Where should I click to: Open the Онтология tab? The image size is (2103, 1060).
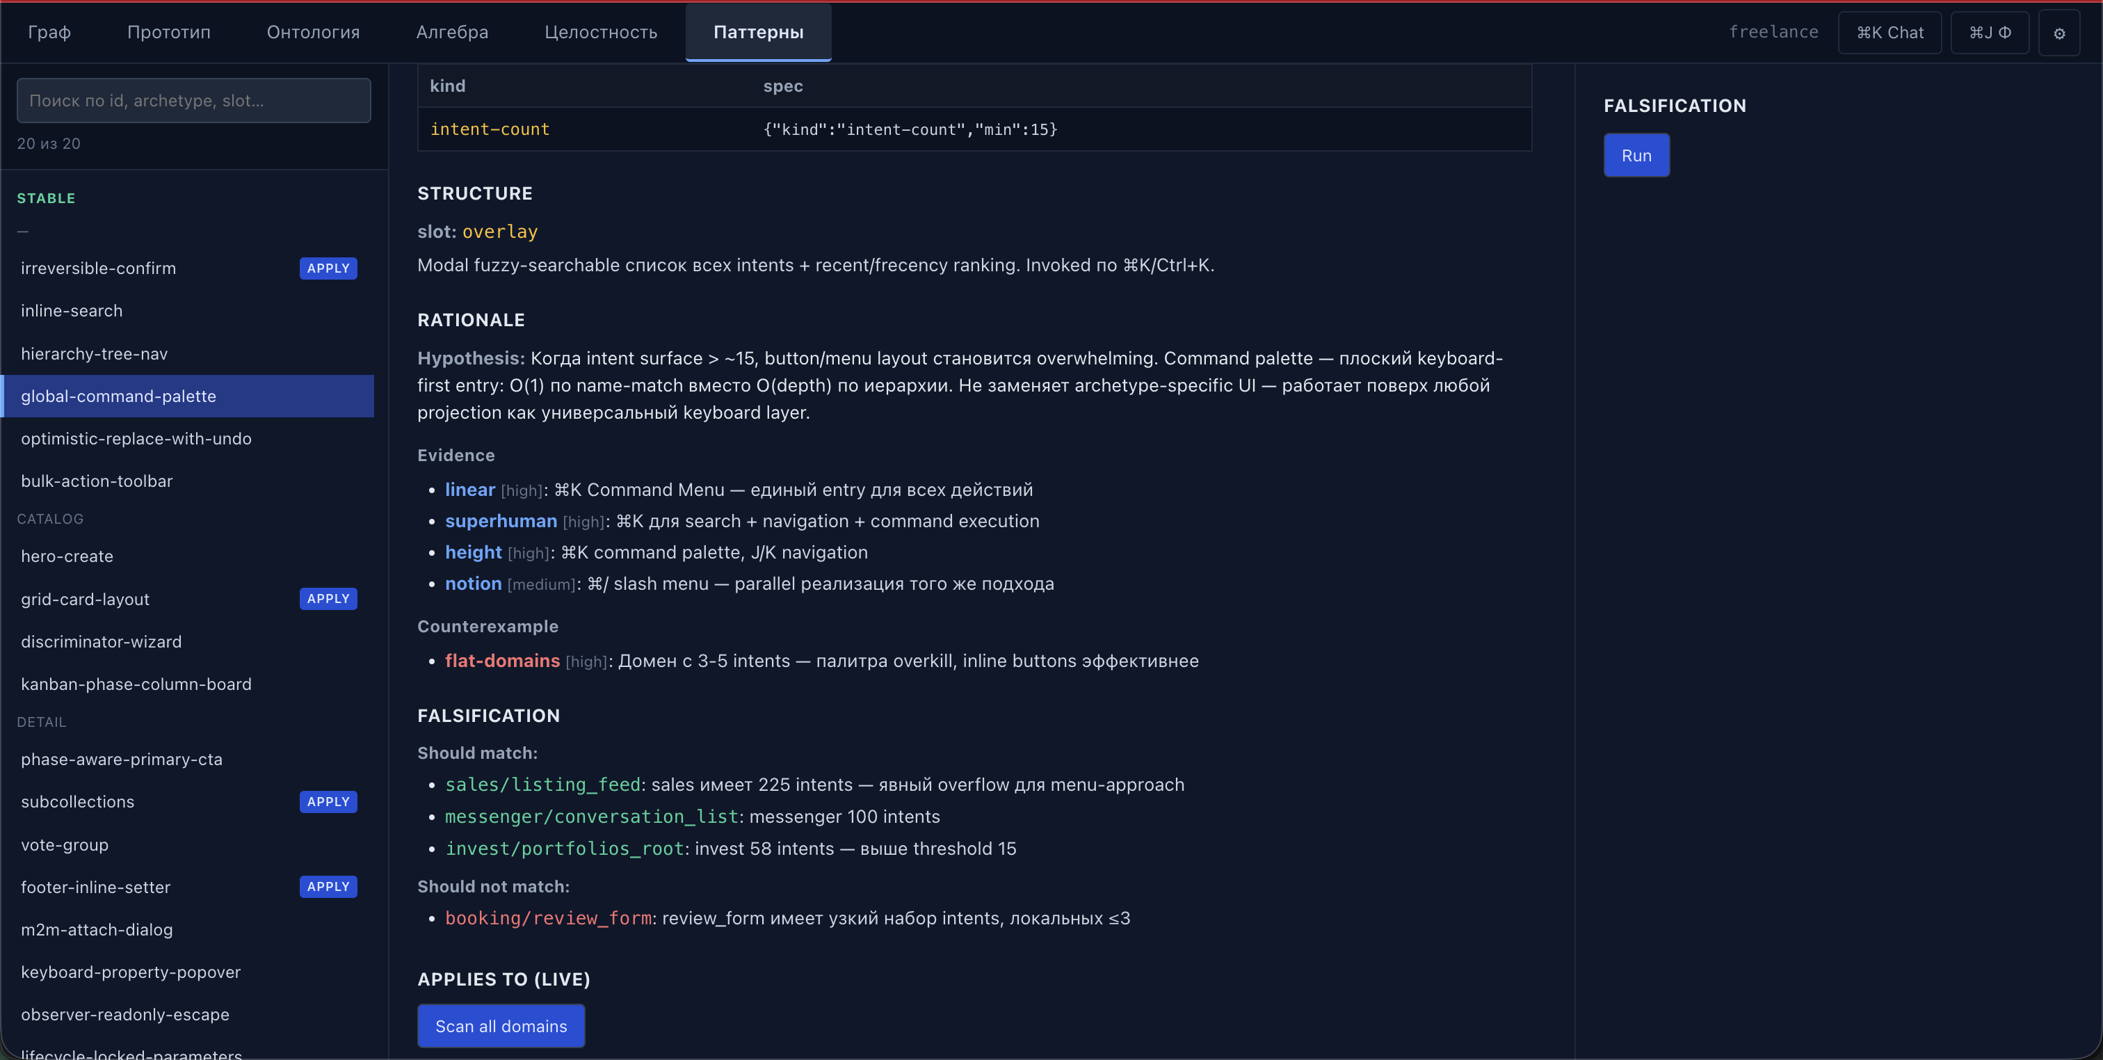[x=313, y=32]
